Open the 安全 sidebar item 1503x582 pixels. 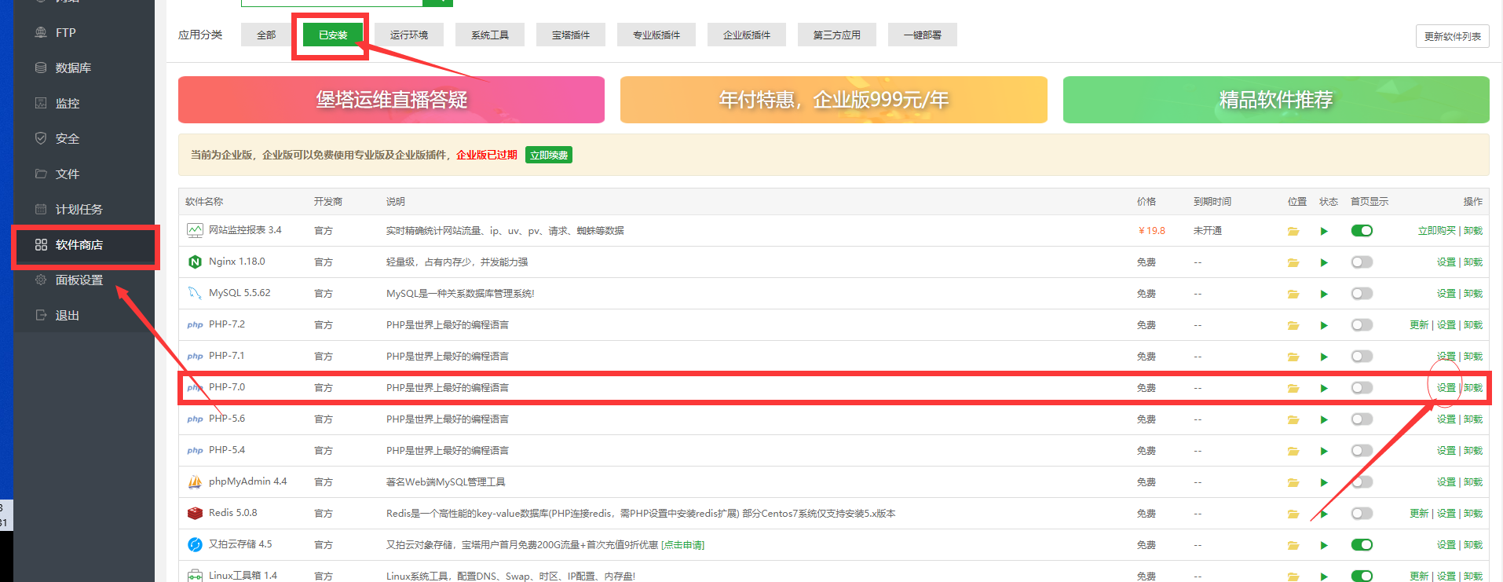point(68,139)
